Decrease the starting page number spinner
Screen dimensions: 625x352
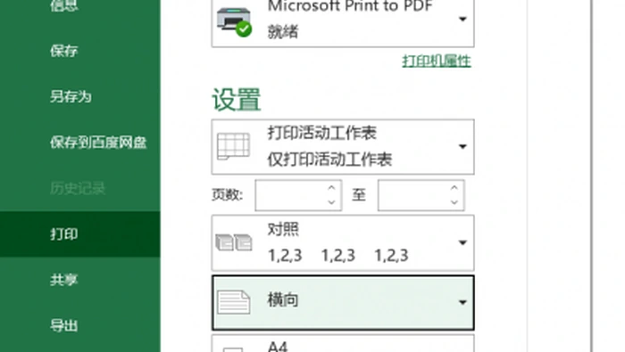point(331,202)
